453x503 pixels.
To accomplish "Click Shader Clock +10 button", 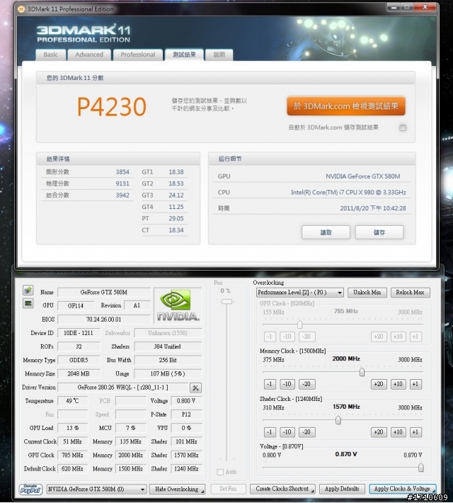I will pyautogui.click(x=398, y=432).
